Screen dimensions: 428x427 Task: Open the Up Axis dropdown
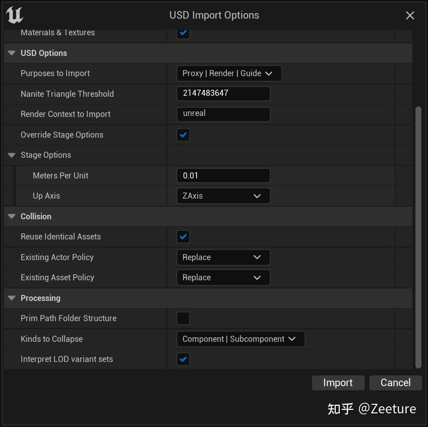[223, 196]
